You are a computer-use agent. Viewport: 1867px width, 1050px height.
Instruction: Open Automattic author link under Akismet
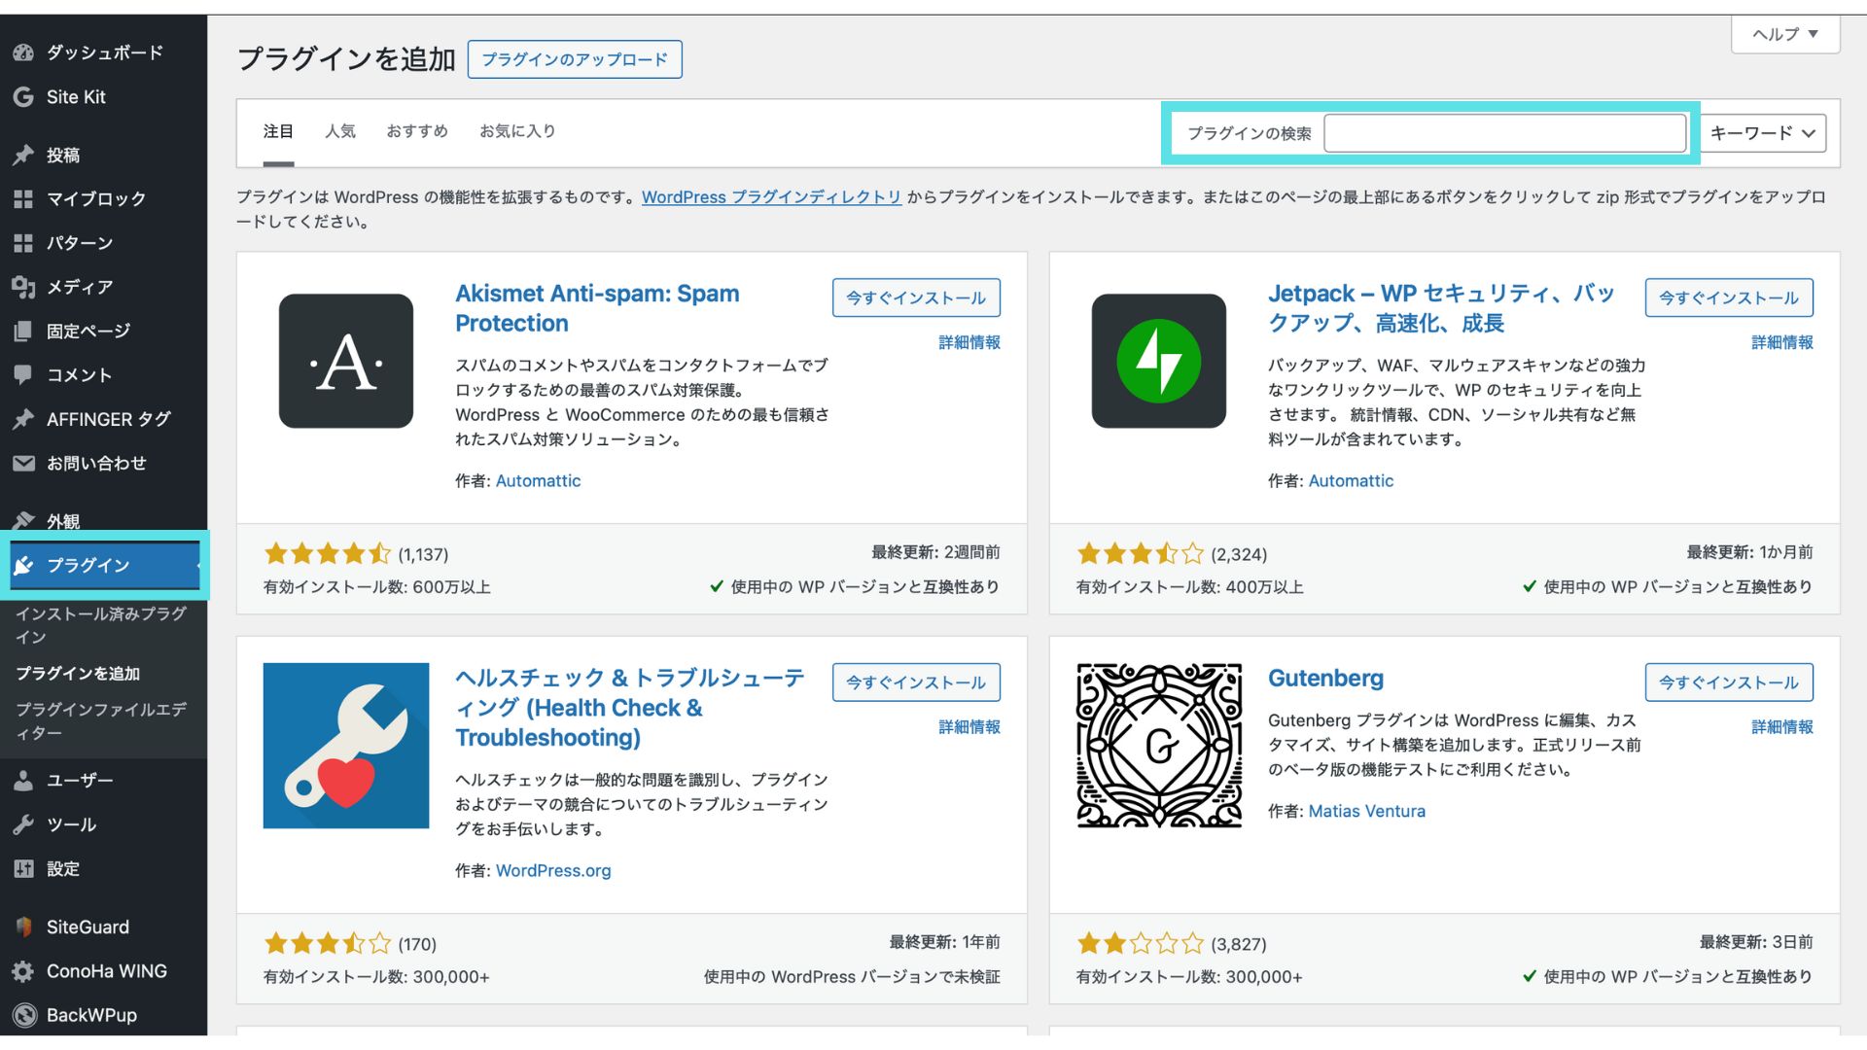[538, 481]
